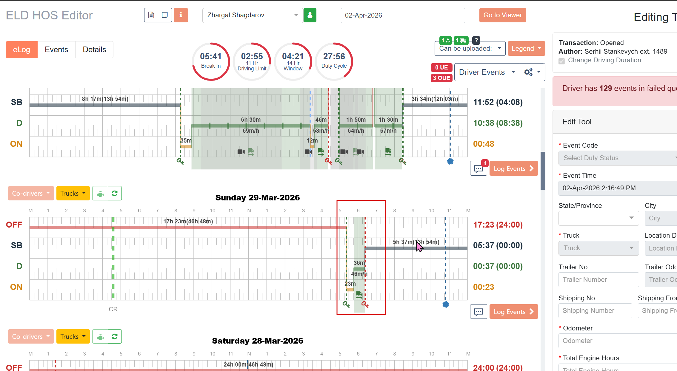677x371 pixels.
Task: Click the Go to Viewer button
Action: pos(503,15)
